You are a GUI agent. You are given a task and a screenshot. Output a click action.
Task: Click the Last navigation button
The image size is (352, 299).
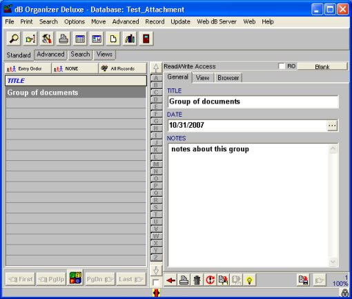[x=131, y=279]
